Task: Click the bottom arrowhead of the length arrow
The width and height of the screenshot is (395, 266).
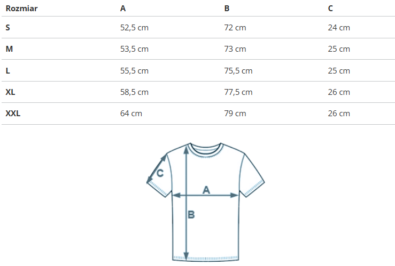Action: [185, 255]
